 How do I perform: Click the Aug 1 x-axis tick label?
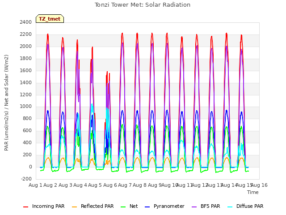(35, 185)
